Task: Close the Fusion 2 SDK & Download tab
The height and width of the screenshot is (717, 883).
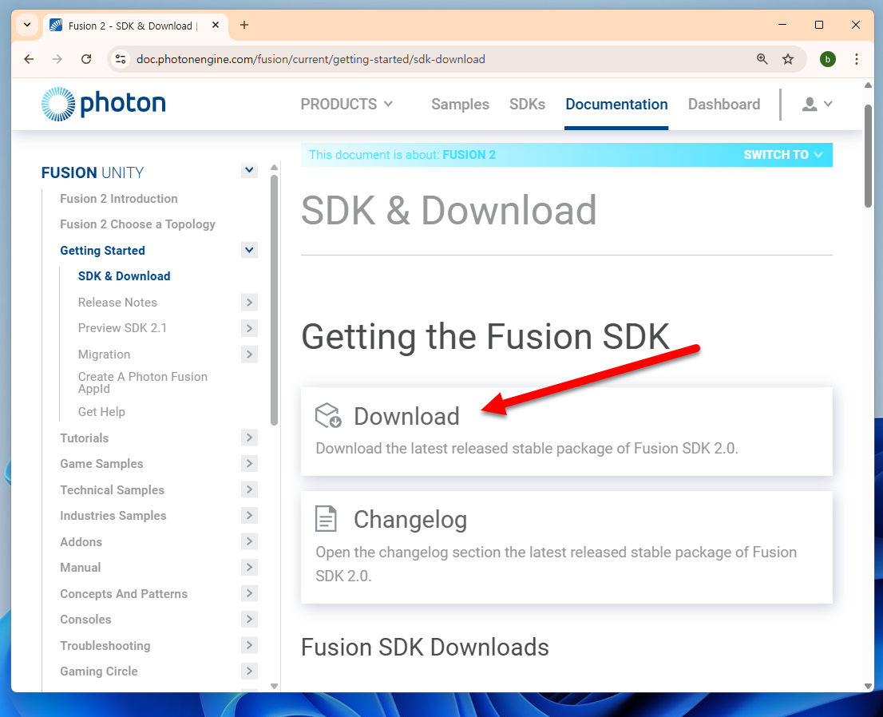Action: [215, 26]
